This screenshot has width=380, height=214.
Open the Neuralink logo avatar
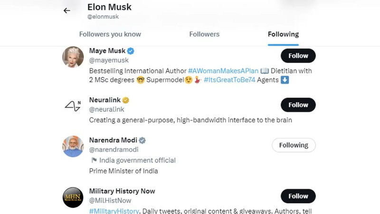point(73,106)
